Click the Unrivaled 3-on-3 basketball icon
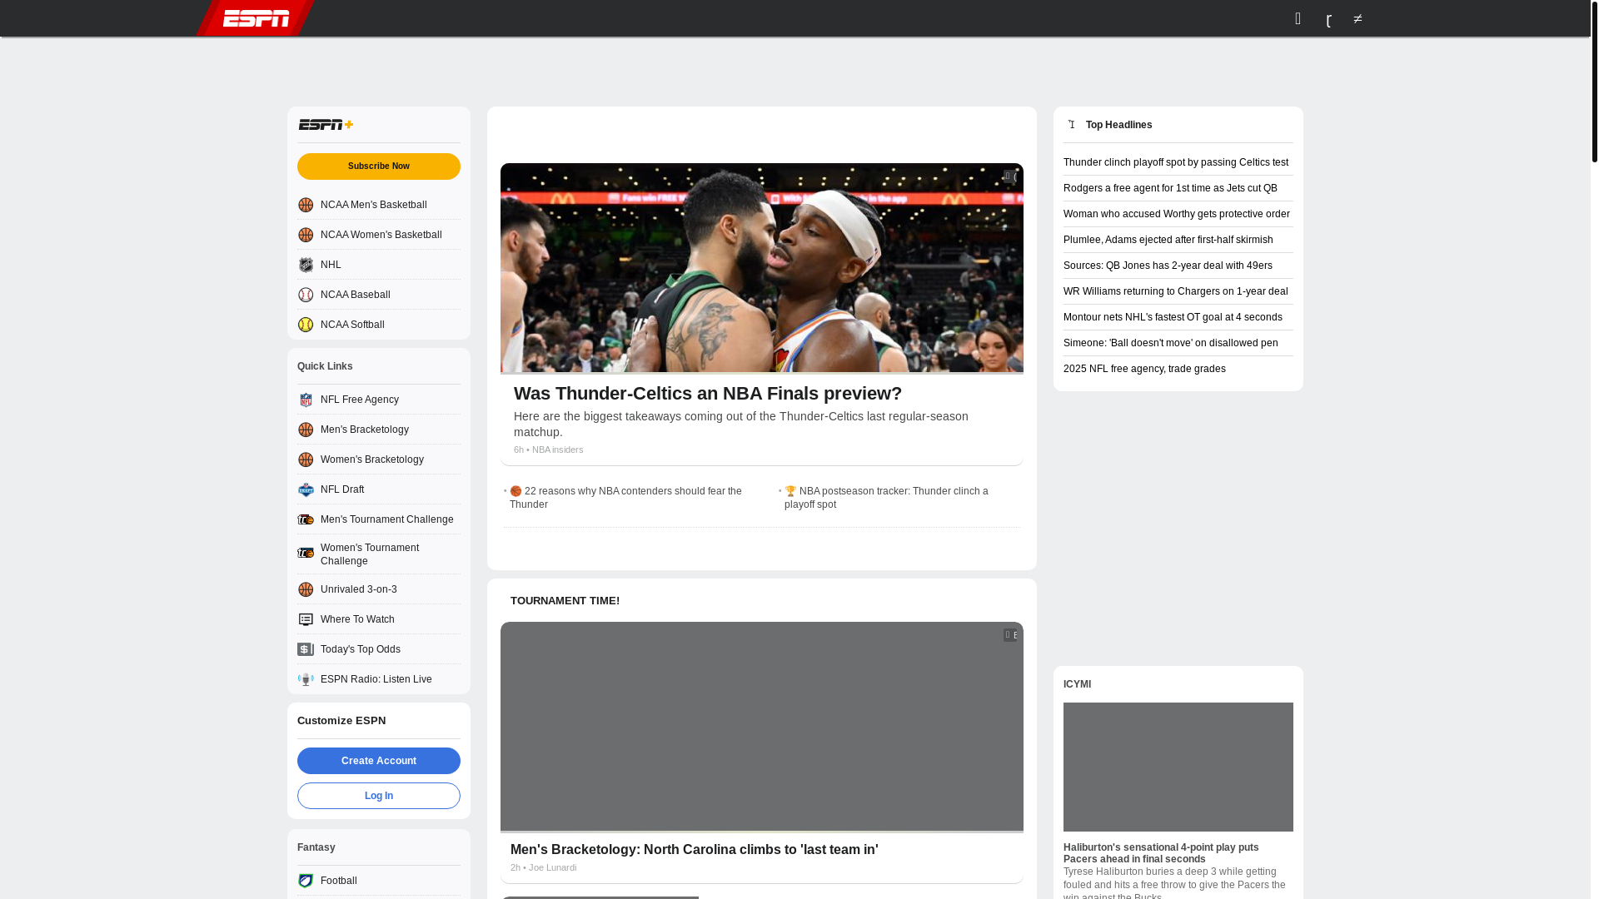This screenshot has height=899, width=1599. (x=306, y=589)
